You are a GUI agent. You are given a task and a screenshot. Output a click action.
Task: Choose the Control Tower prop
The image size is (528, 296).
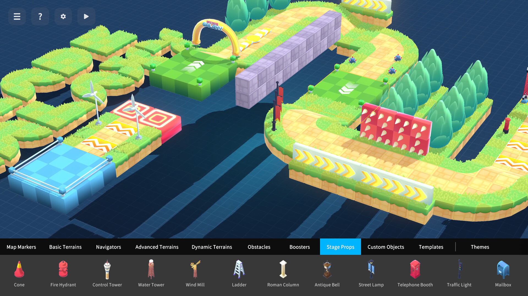tap(107, 273)
